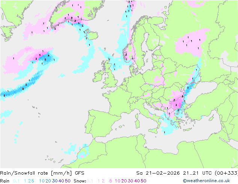Click the '4' snowfall value over the Atlantic
The height and width of the screenshot is (184, 238).
click(40, 55)
